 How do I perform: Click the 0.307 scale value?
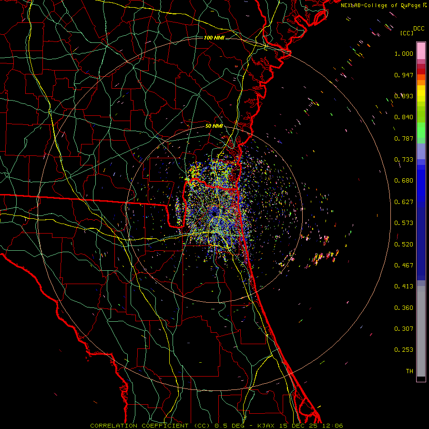click(x=404, y=329)
